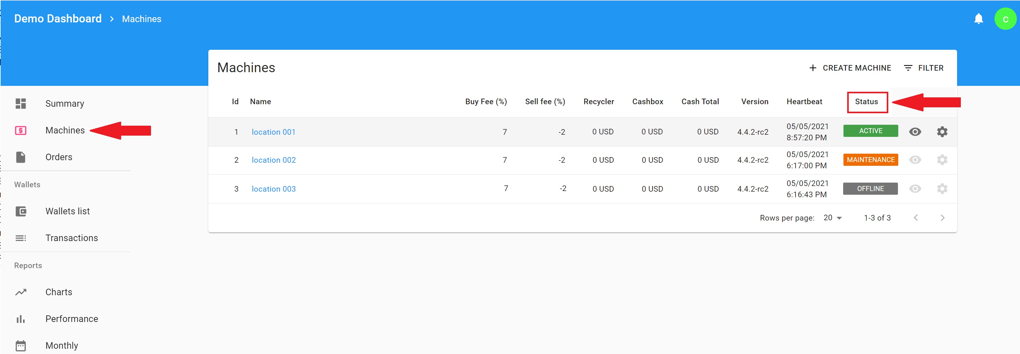Open the location 002 link
The height and width of the screenshot is (354, 1020).
pyautogui.click(x=274, y=160)
